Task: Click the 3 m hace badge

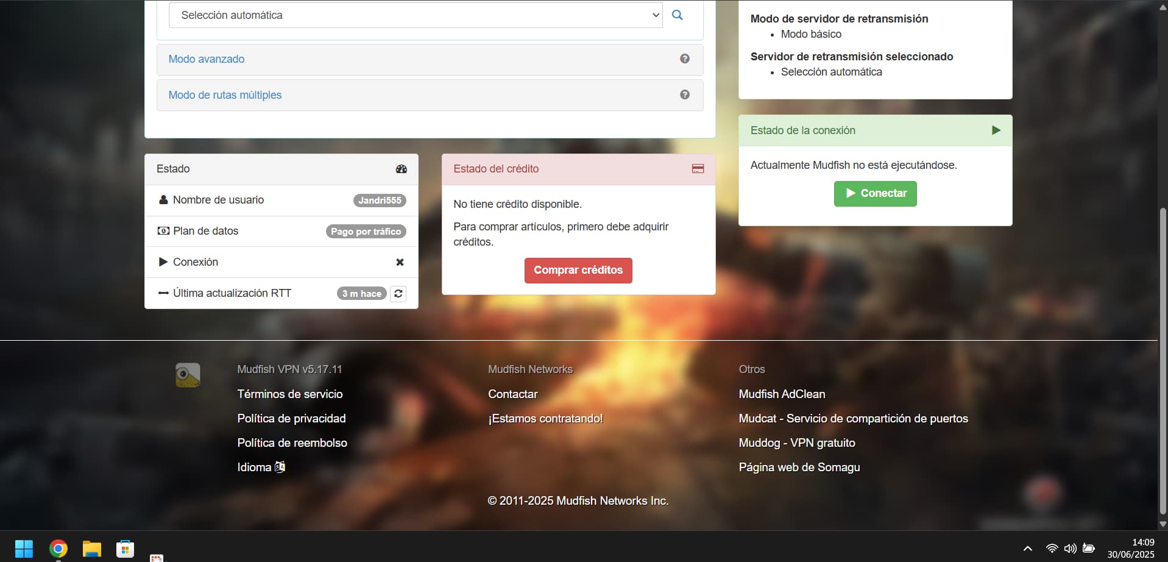Action: (362, 294)
